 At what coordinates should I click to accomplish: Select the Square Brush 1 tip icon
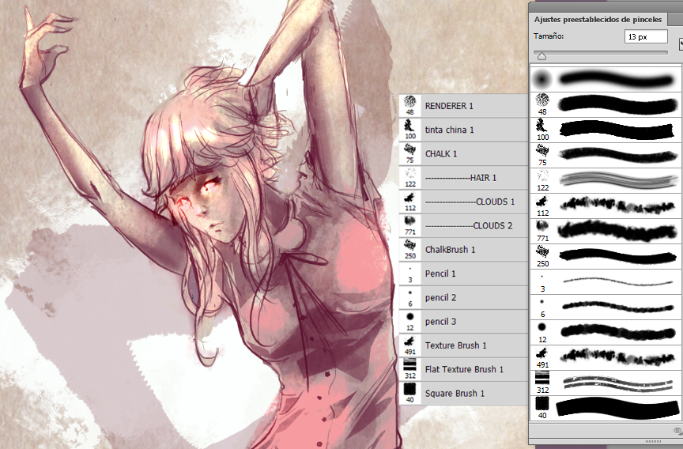click(410, 388)
